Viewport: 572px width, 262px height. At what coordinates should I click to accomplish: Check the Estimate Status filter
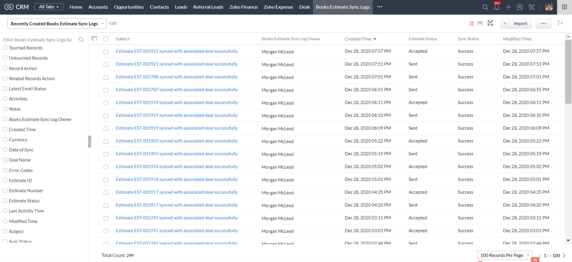(5, 201)
